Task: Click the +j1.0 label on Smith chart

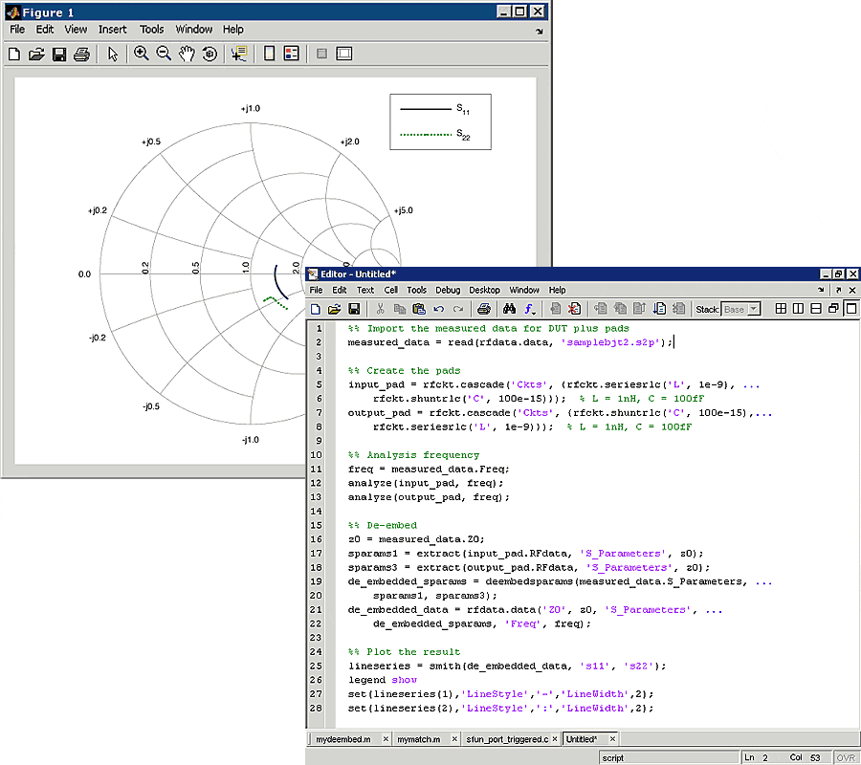Action: tap(251, 108)
